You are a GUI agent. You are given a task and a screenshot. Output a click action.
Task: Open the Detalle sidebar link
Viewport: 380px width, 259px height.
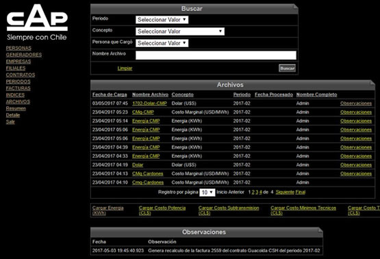click(13, 115)
